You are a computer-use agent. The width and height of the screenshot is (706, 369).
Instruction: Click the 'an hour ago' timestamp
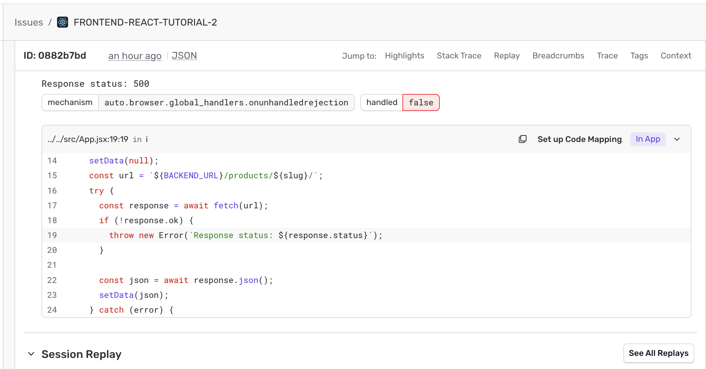click(135, 56)
